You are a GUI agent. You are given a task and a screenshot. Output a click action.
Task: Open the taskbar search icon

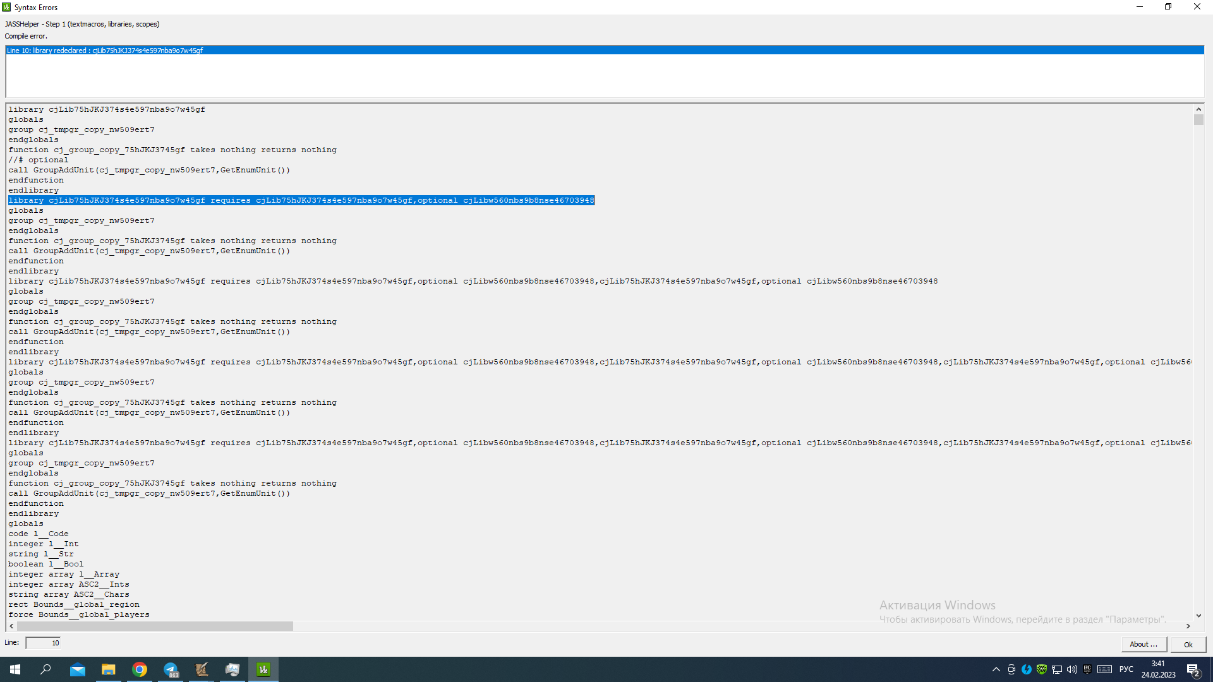45,669
